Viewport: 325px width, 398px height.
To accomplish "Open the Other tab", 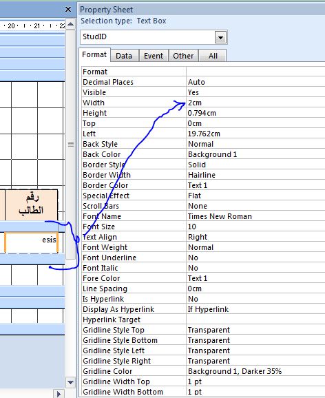I will point(183,56).
